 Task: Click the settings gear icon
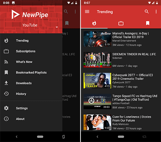(6, 108)
